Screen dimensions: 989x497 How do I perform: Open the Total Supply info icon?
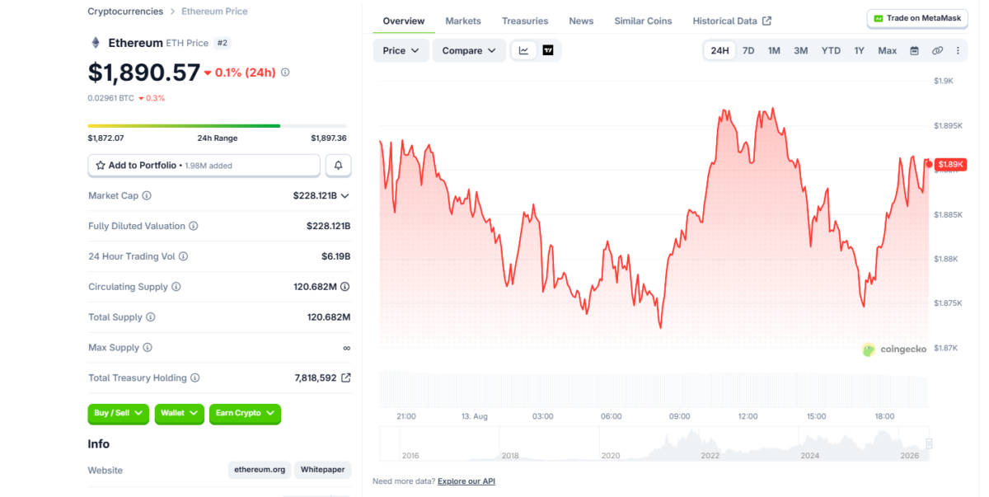pos(150,317)
